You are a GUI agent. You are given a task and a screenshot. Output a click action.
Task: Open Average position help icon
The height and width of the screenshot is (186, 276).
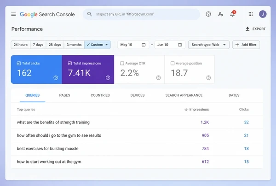coord(208,78)
